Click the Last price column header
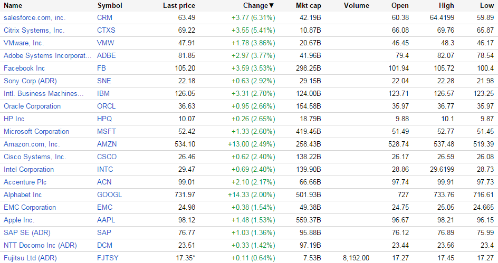The width and height of the screenshot is (498, 263). coord(179,6)
